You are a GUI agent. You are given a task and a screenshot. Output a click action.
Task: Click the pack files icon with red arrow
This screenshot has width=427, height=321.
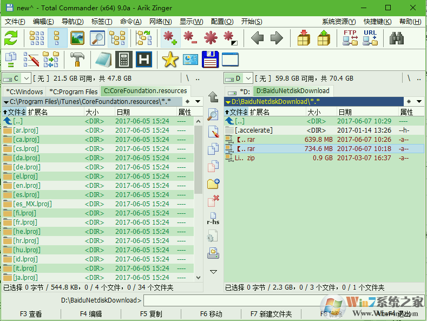point(304,38)
